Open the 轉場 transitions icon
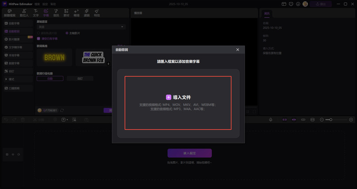Image resolution: width=357 pixels, height=189 pixels. (77, 12)
